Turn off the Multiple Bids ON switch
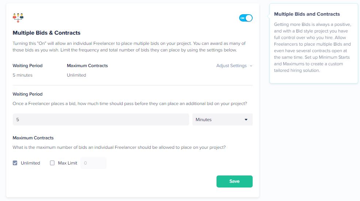This screenshot has width=360, height=201. click(246, 18)
